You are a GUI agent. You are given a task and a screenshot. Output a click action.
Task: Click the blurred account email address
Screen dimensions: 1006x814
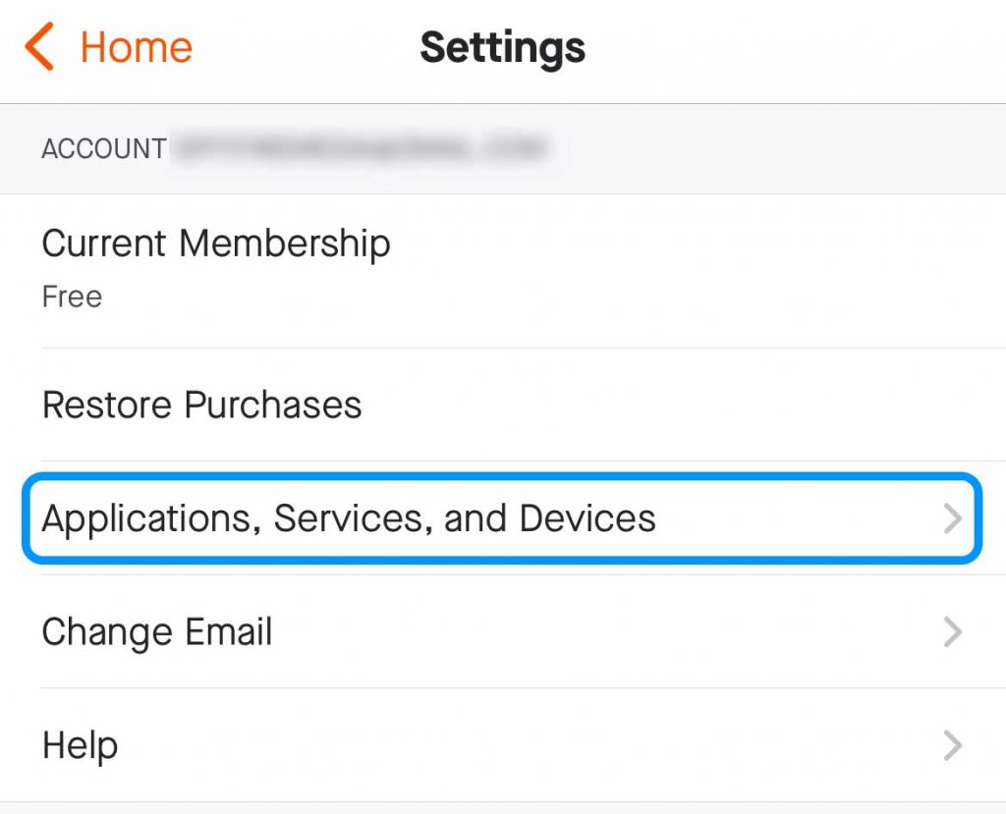point(359,149)
